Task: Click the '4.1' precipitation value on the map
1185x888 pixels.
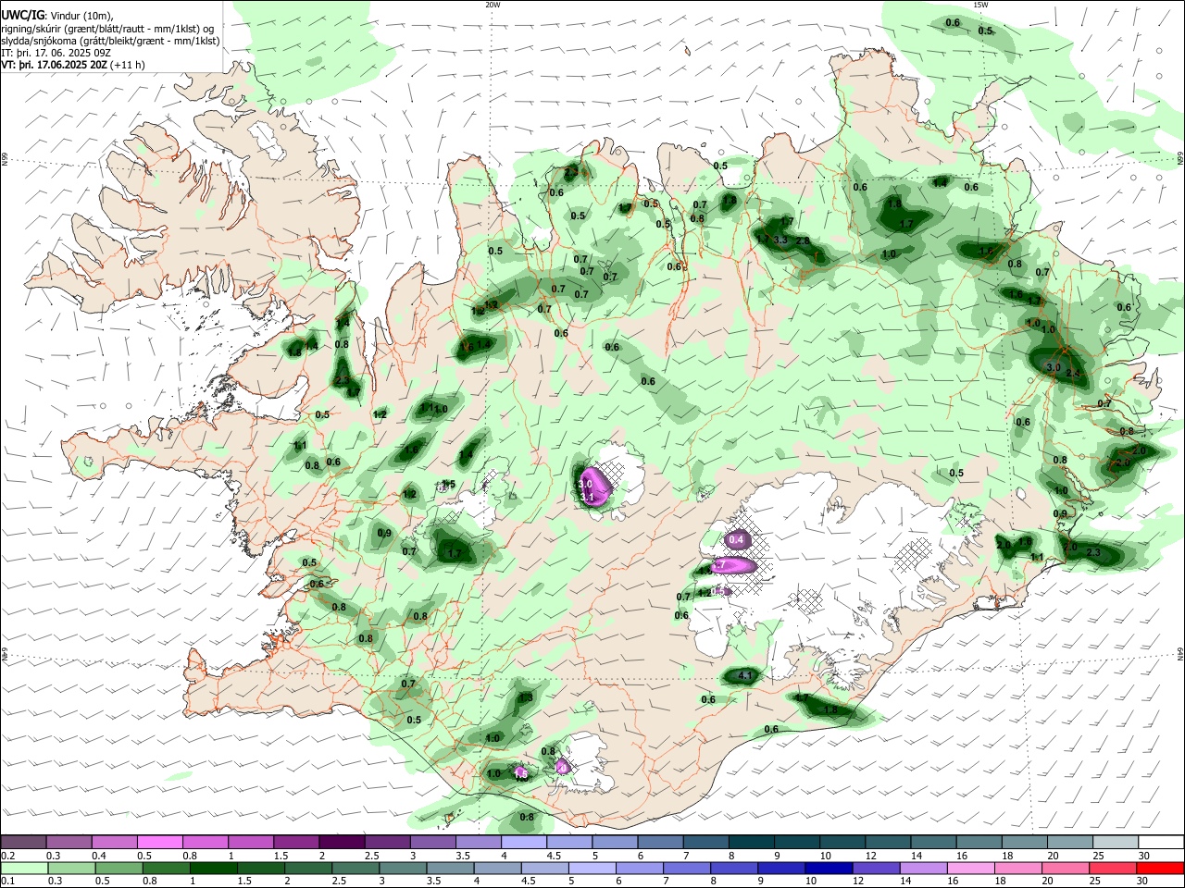Action: pyautogui.click(x=745, y=676)
